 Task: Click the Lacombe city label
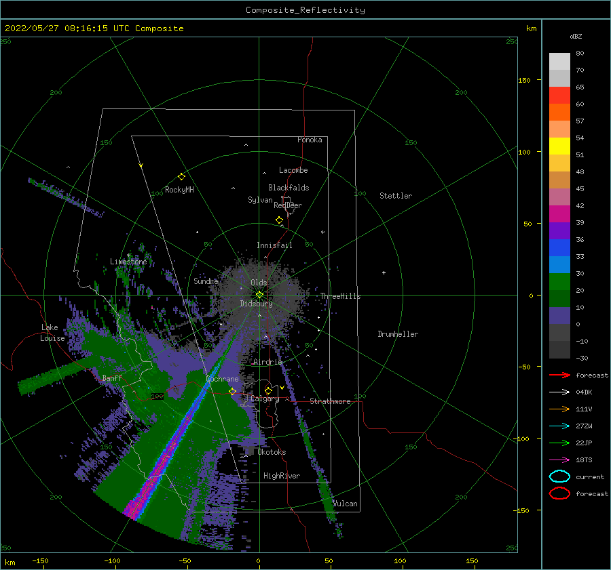(293, 170)
